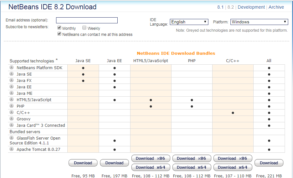Click the Free, 107 - 110 MB text

click(233, 176)
